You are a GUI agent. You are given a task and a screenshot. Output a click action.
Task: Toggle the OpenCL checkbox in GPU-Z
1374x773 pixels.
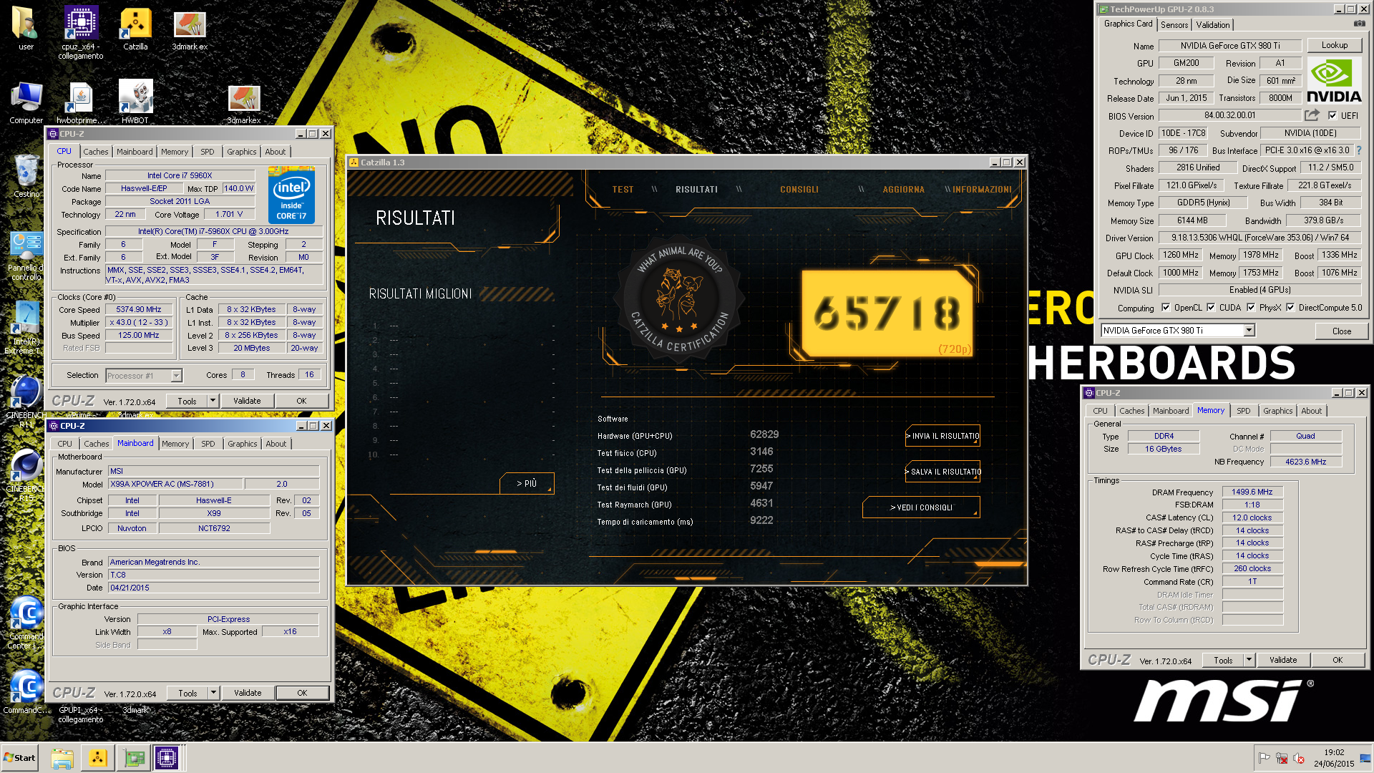tap(1166, 308)
